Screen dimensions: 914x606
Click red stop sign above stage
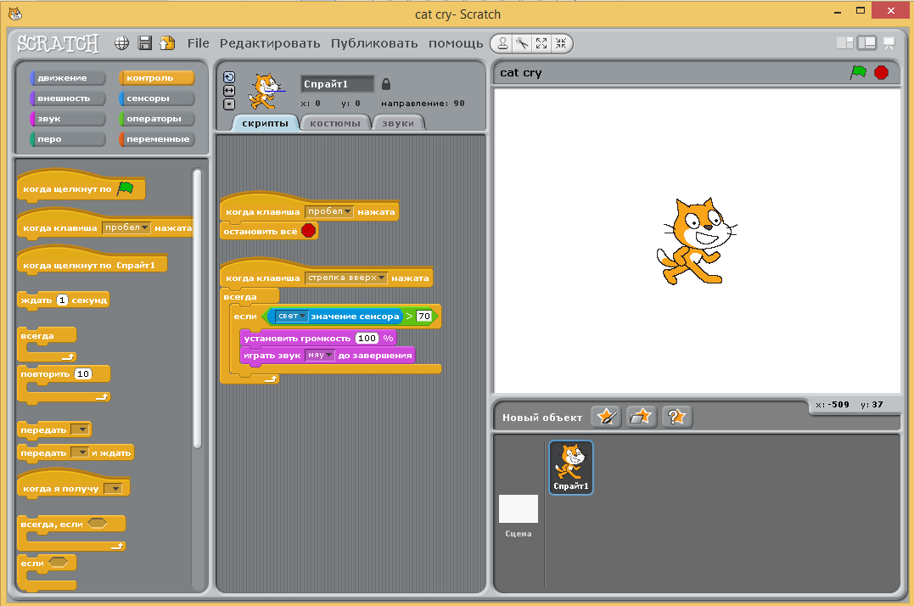(x=882, y=72)
